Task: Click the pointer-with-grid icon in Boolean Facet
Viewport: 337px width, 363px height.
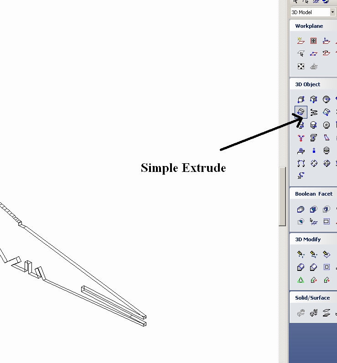Action: (314, 222)
